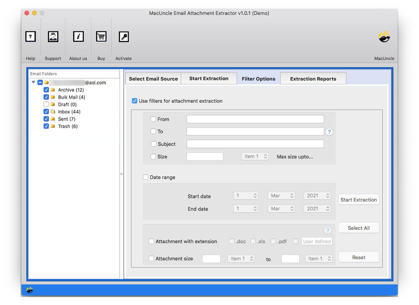Click the MacUncle logo in status bar
The image size is (419, 305).
coord(30,290)
